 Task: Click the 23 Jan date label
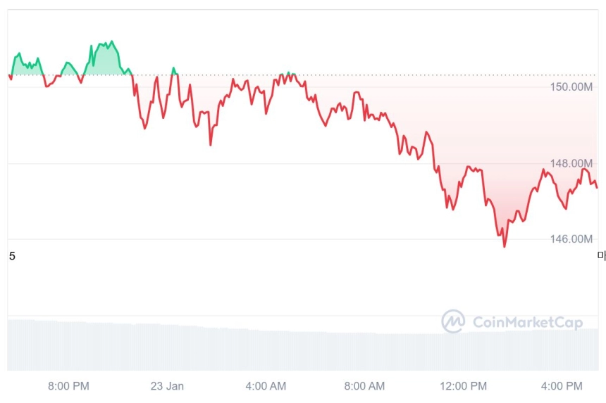167,386
